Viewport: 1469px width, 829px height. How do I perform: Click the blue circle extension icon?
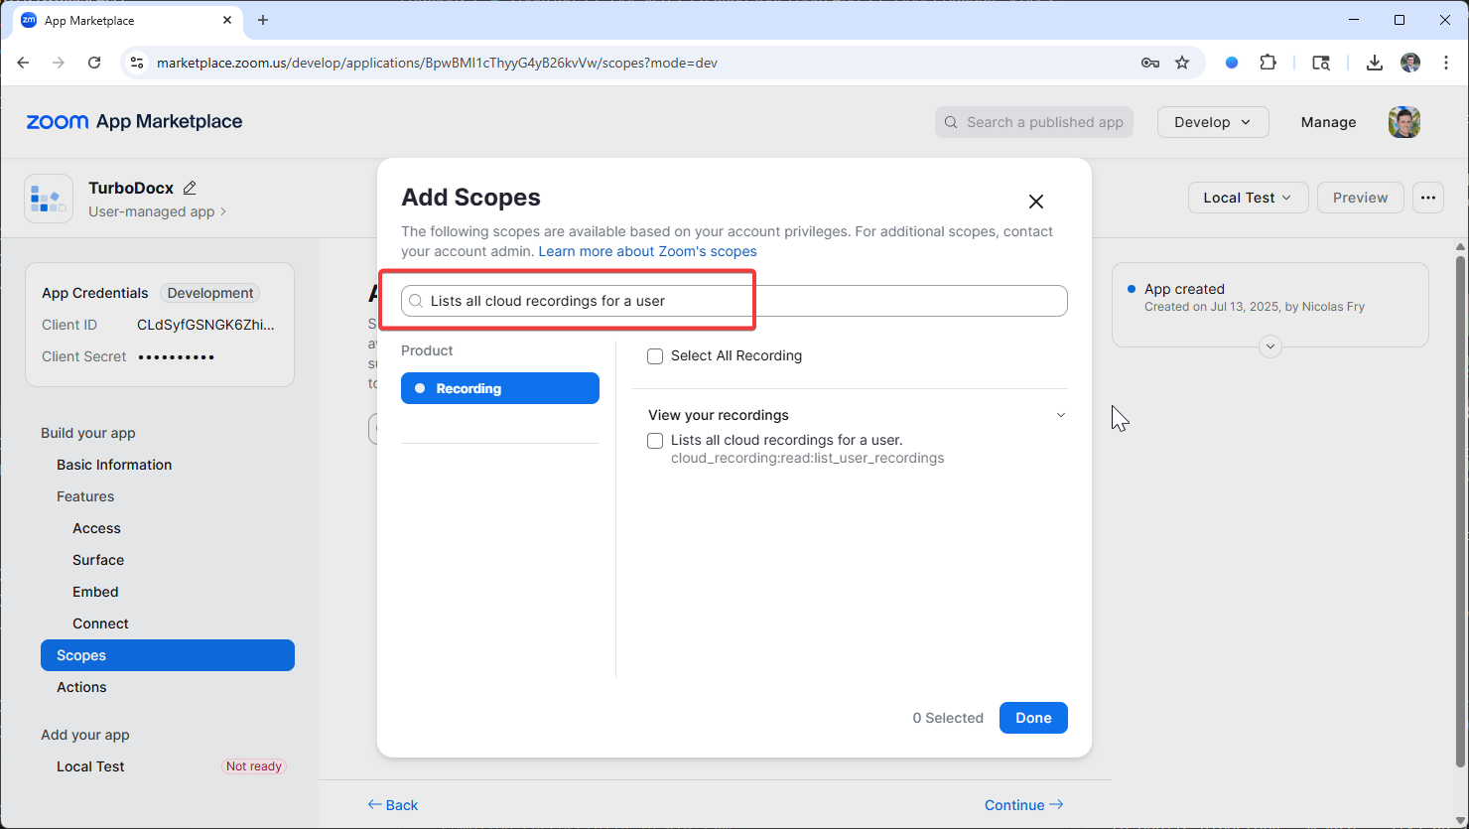click(x=1232, y=63)
